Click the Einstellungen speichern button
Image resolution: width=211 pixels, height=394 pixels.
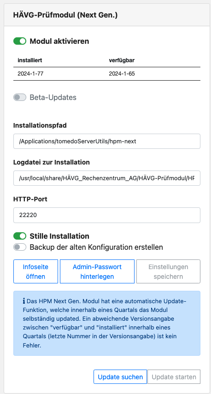click(168, 271)
